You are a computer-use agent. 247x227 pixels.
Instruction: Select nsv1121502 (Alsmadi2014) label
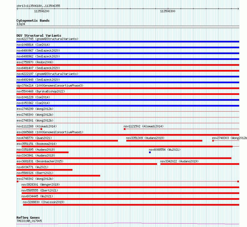(x=143, y=126)
